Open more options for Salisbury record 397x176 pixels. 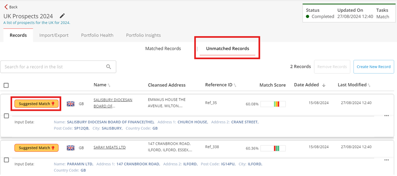[x=386, y=116]
